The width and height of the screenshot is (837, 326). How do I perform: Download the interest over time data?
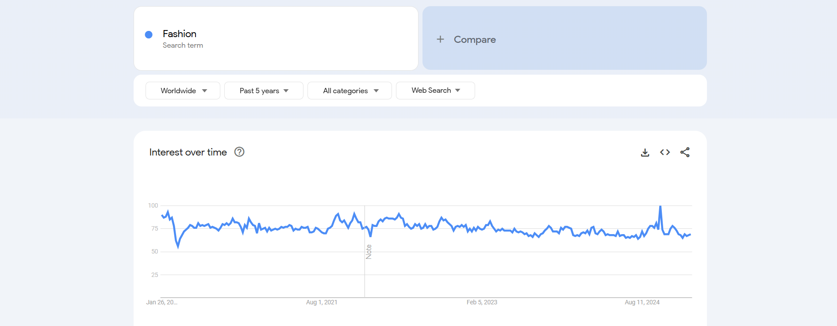click(x=645, y=152)
